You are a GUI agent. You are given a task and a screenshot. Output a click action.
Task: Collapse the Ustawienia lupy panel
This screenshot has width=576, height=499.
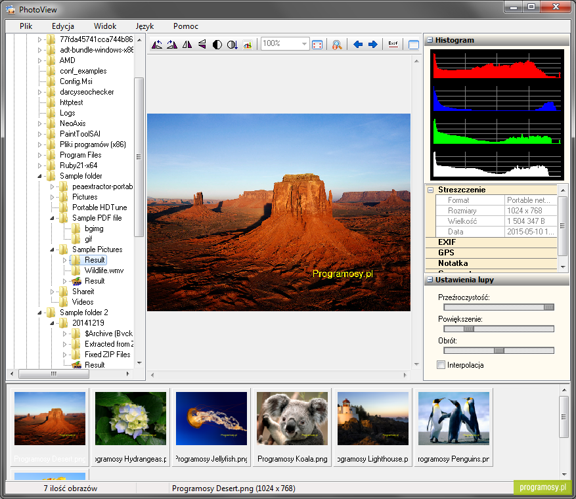tap(430, 280)
